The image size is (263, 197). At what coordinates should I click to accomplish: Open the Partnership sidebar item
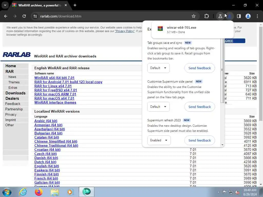14,109
